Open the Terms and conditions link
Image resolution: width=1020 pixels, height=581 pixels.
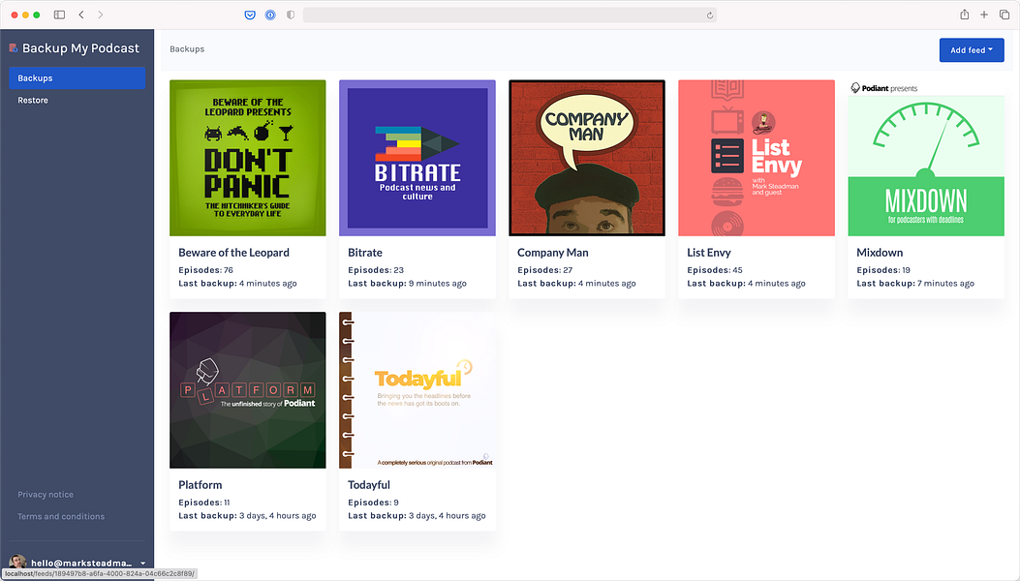click(x=61, y=516)
